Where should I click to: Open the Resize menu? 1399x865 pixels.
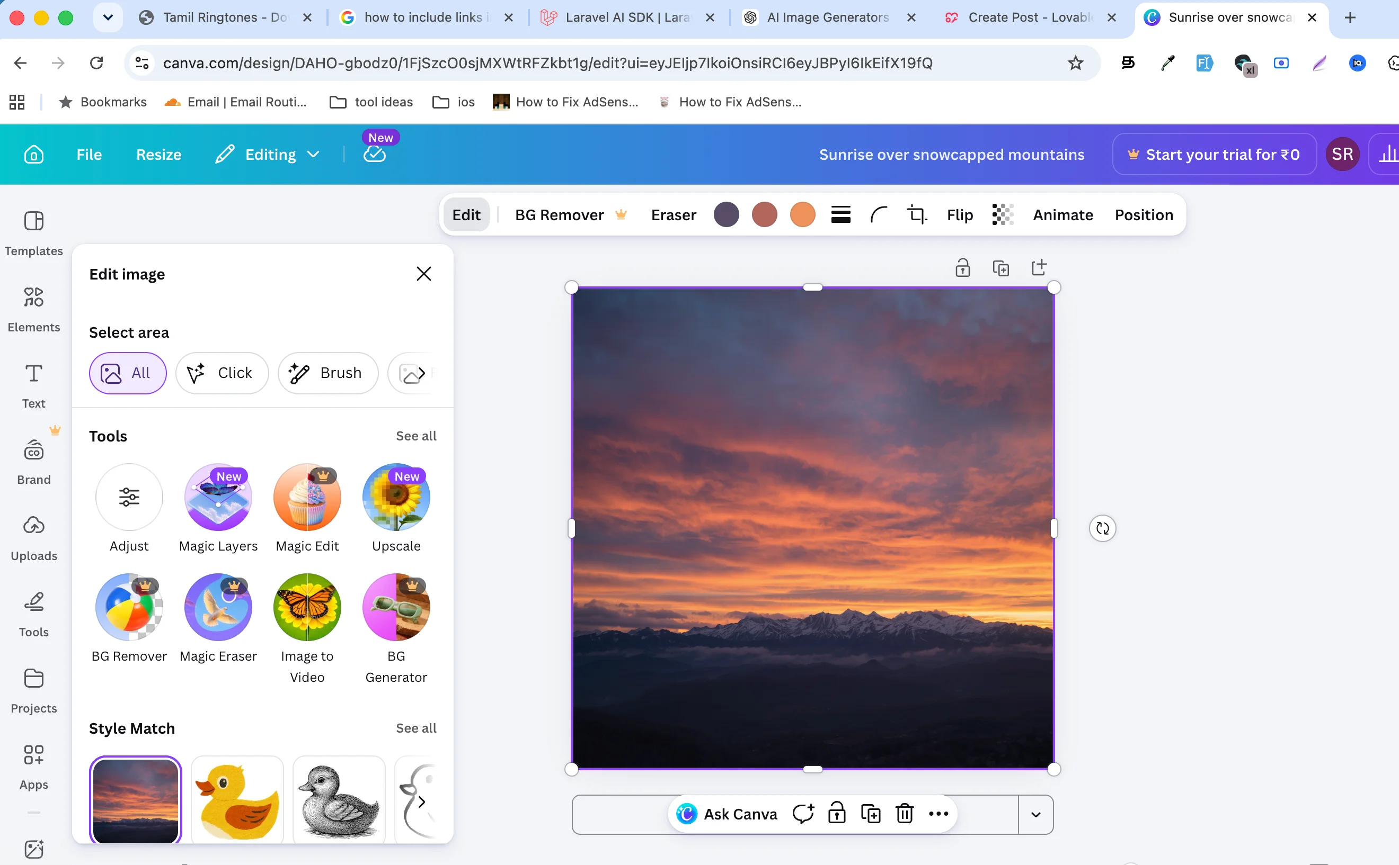(x=158, y=155)
